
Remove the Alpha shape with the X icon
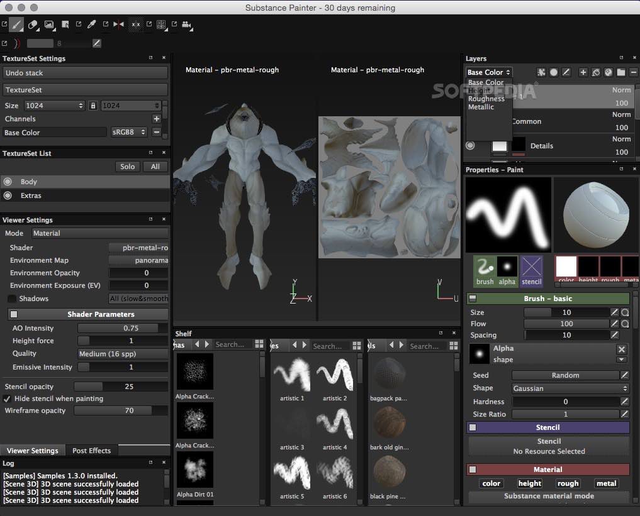click(x=622, y=349)
